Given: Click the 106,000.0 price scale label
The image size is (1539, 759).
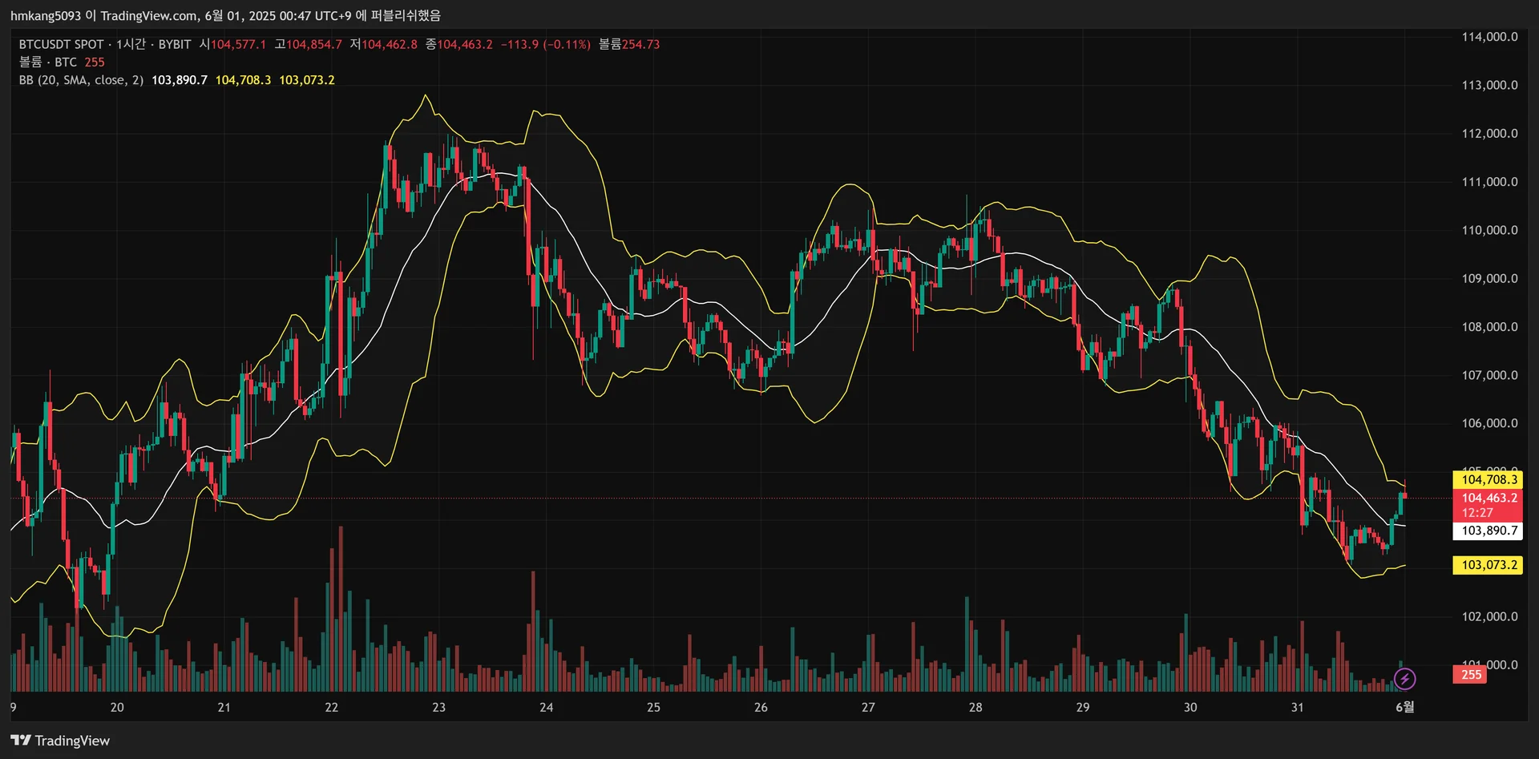Looking at the screenshot, I should click(x=1489, y=423).
